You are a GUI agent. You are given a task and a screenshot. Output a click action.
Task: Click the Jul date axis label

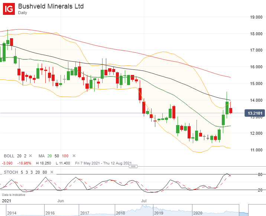144,201
